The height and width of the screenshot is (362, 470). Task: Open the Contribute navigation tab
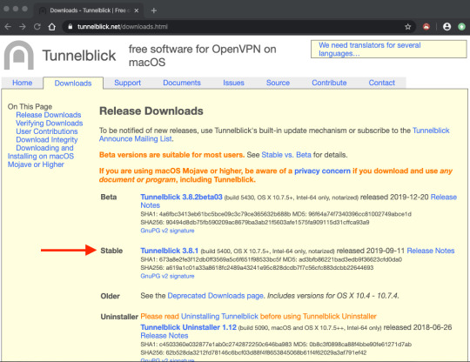(x=329, y=83)
